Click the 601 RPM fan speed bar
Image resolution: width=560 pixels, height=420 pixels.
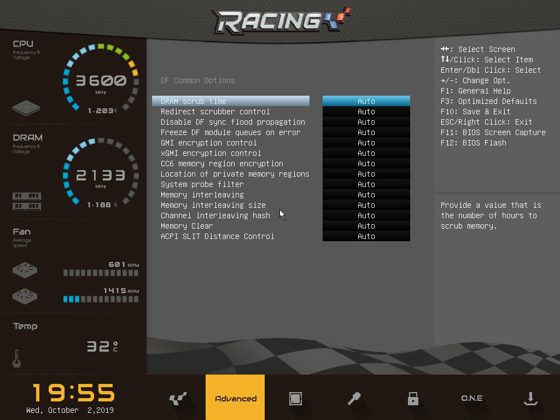(101, 273)
